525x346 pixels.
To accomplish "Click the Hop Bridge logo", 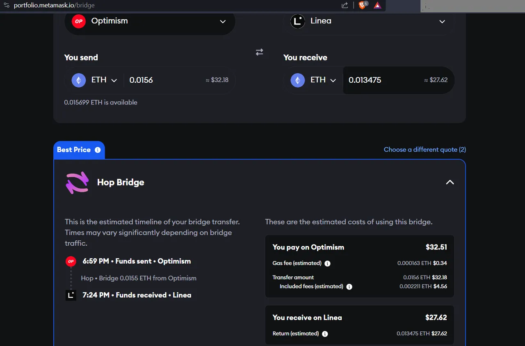I will [77, 182].
